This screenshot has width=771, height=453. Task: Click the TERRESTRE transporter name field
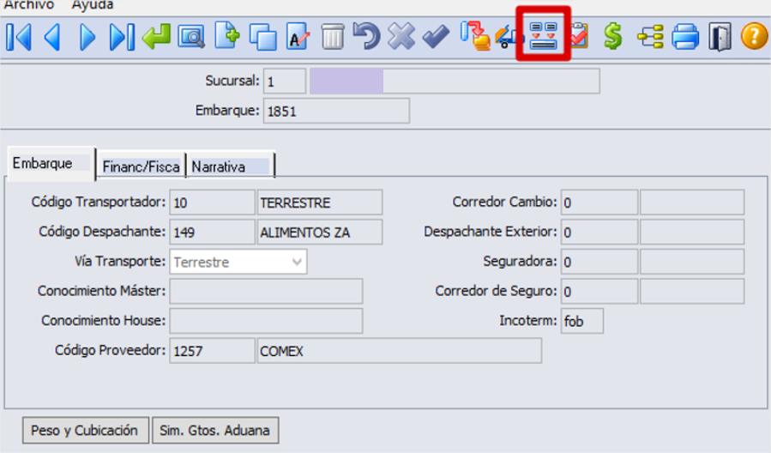tap(319, 202)
